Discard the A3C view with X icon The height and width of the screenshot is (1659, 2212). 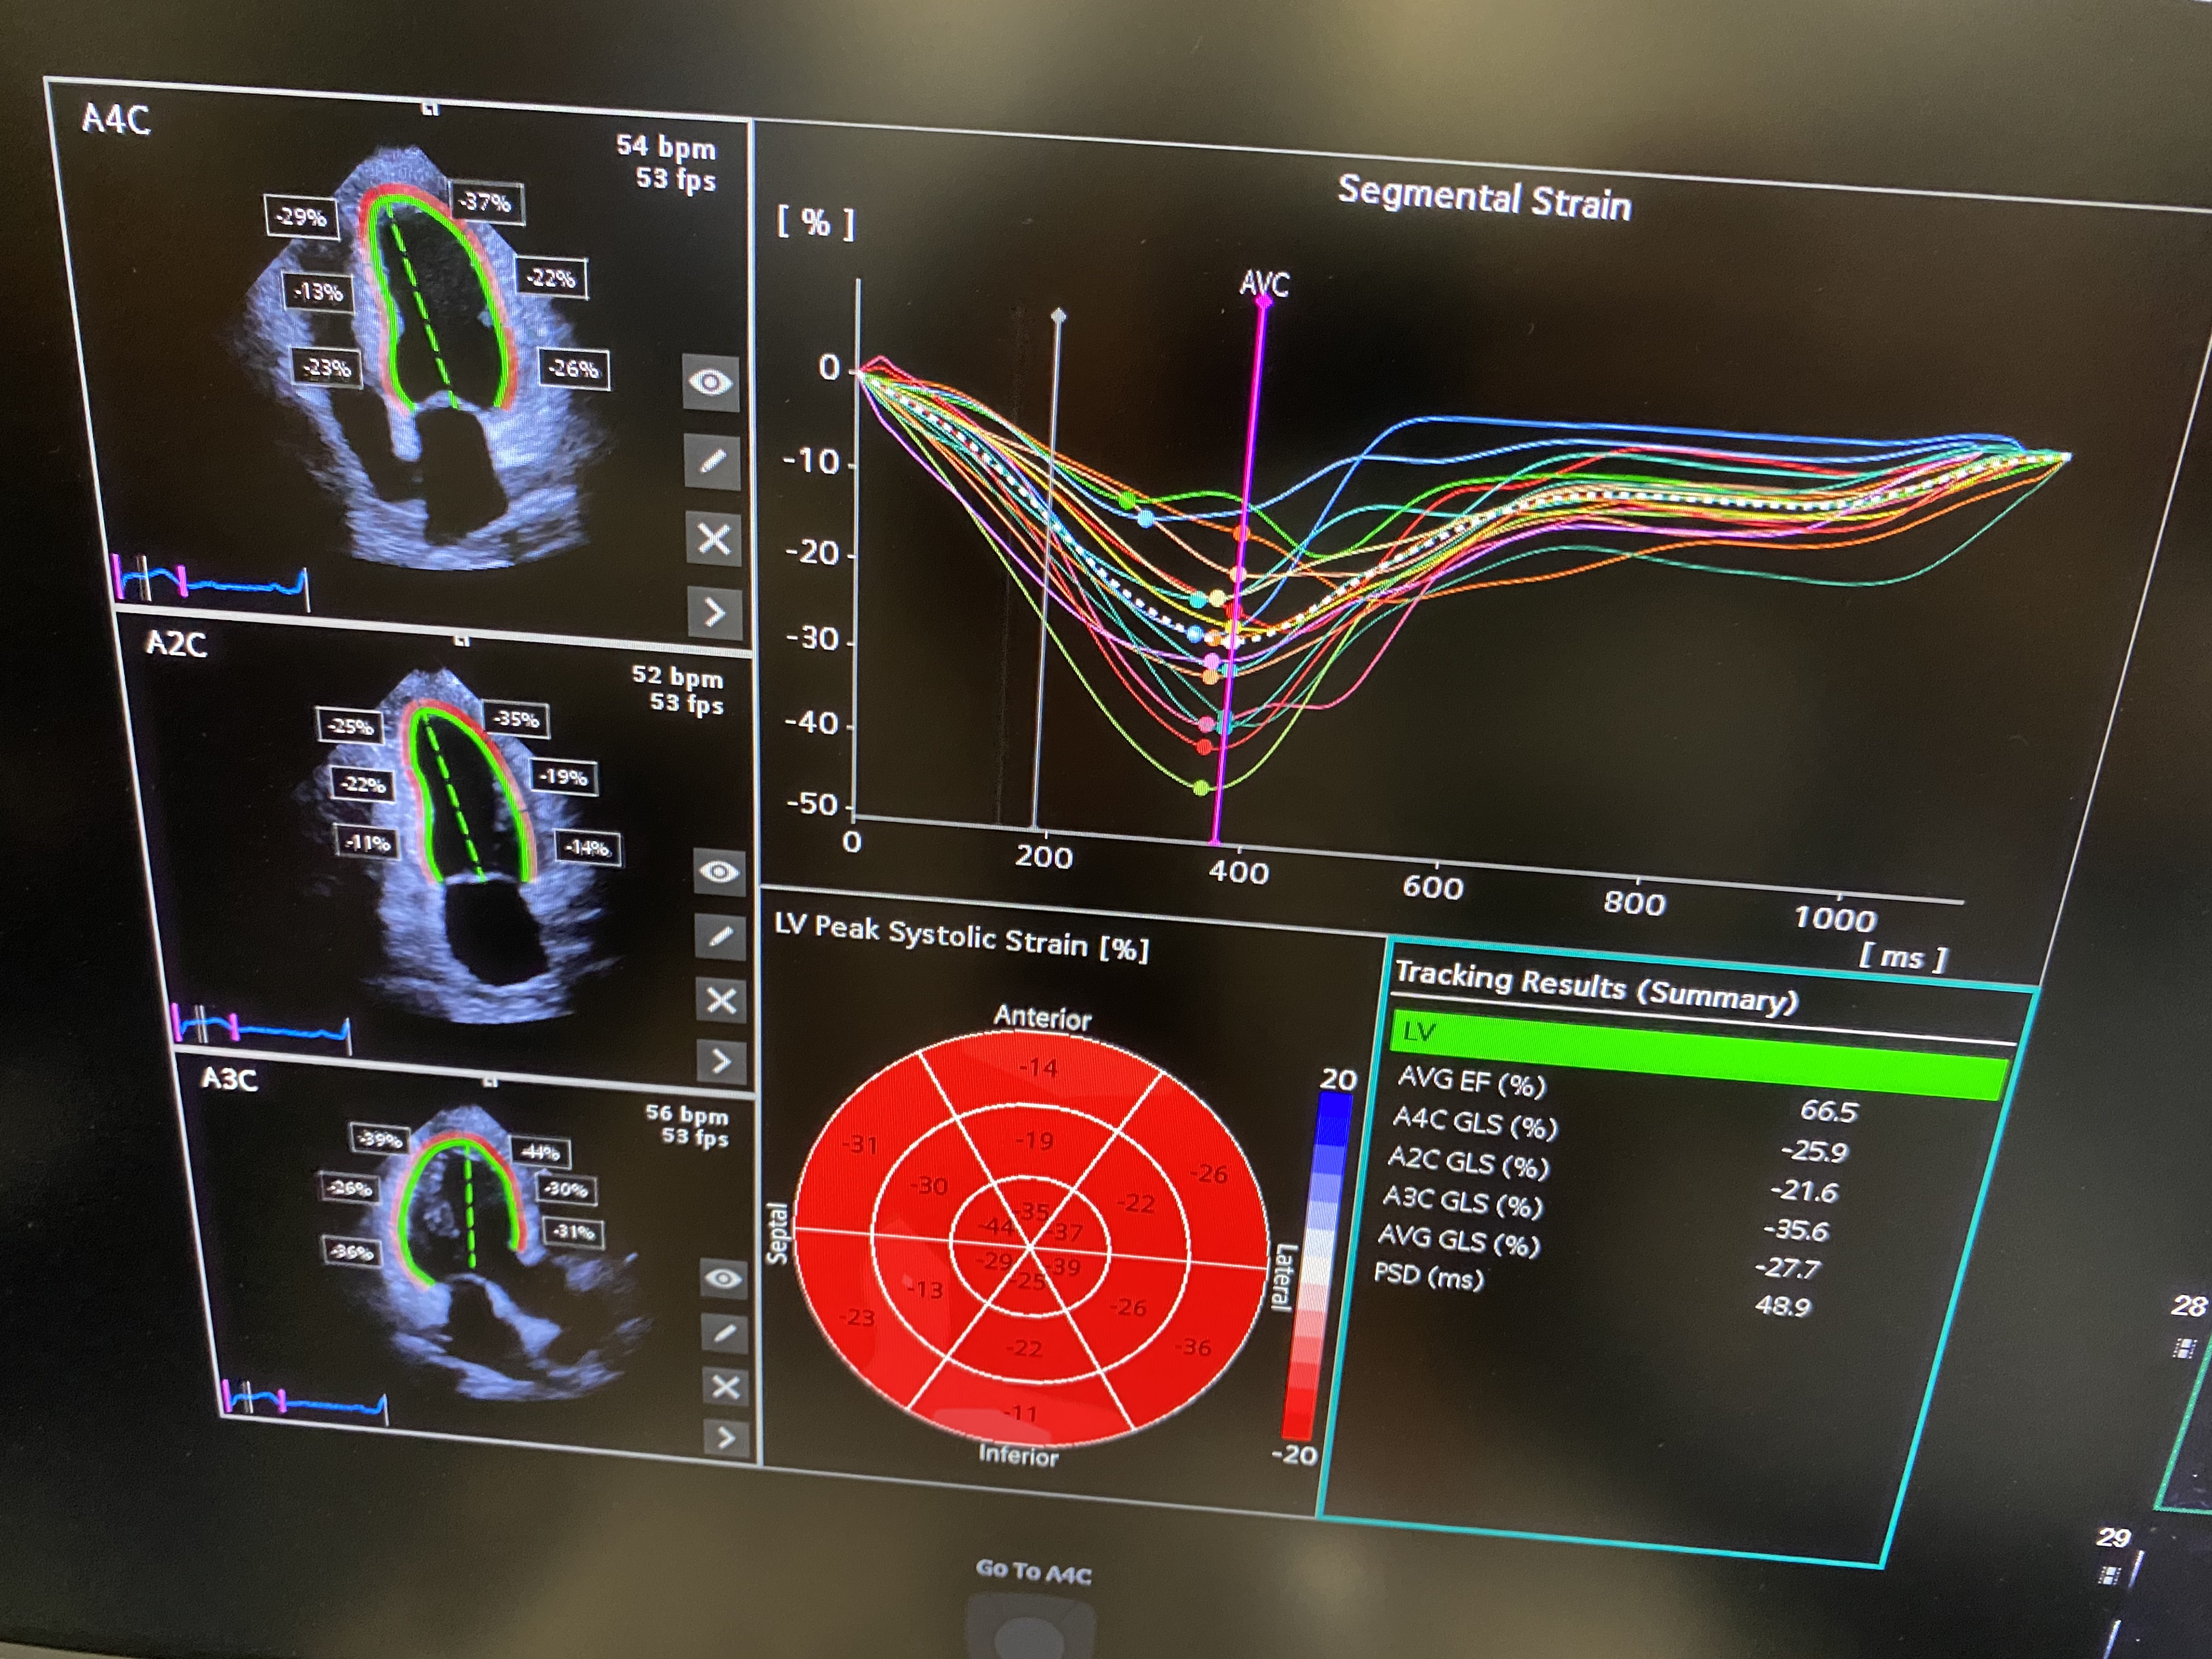(726, 1386)
